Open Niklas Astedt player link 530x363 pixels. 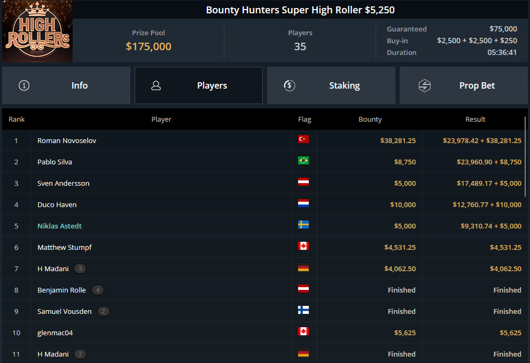[x=59, y=226]
